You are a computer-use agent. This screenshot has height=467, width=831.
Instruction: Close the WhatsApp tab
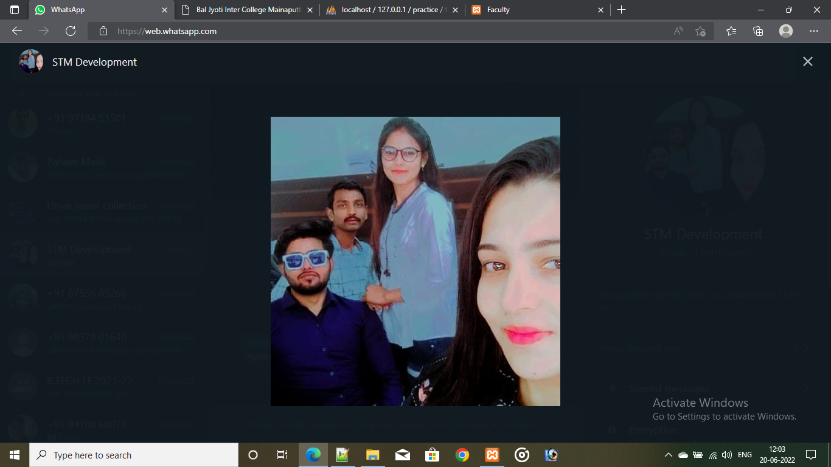[x=164, y=10]
